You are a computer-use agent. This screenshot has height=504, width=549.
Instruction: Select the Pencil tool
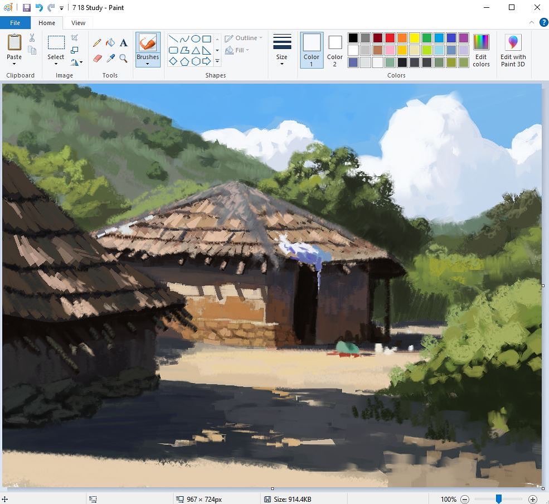point(97,43)
